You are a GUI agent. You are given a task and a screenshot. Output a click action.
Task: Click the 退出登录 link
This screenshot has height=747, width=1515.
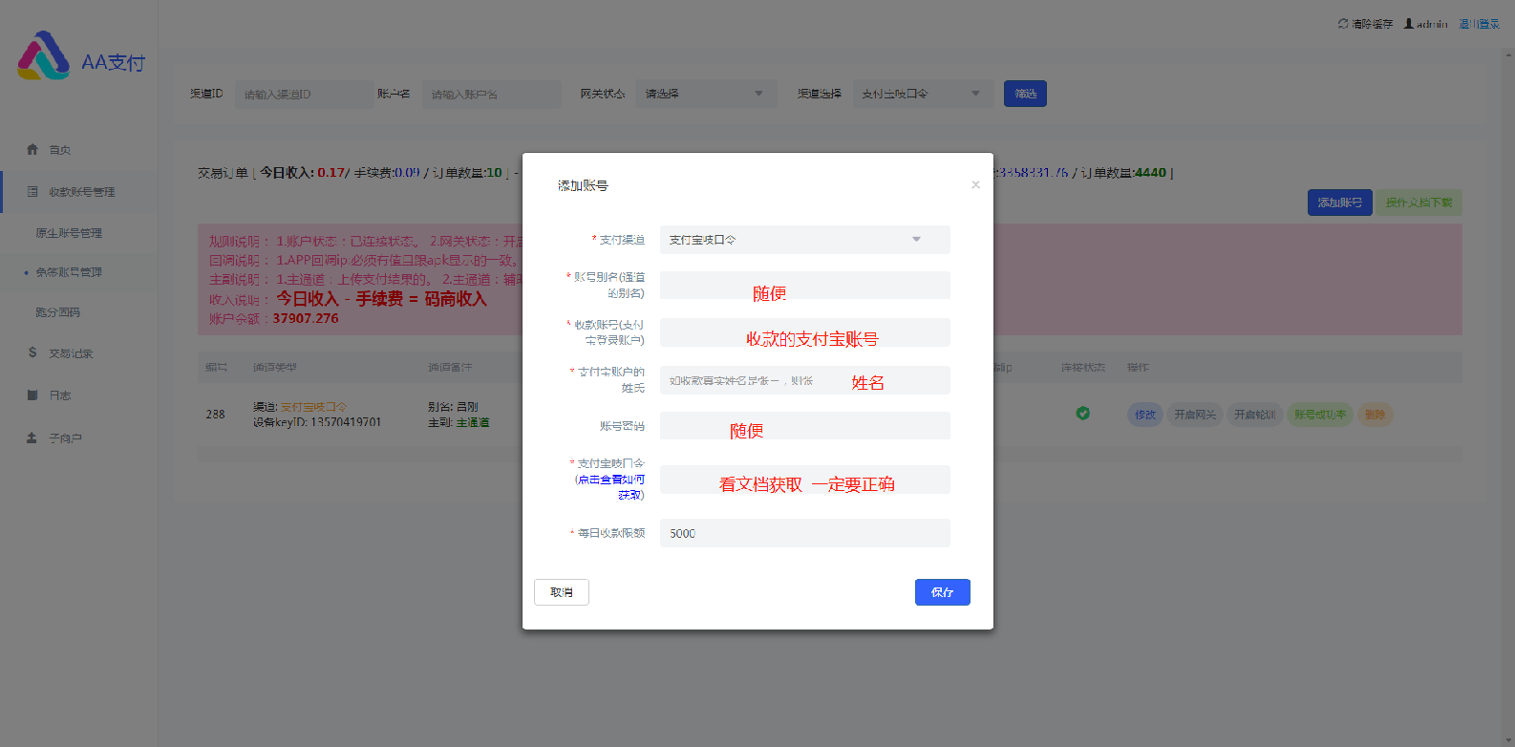(x=1479, y=24)
